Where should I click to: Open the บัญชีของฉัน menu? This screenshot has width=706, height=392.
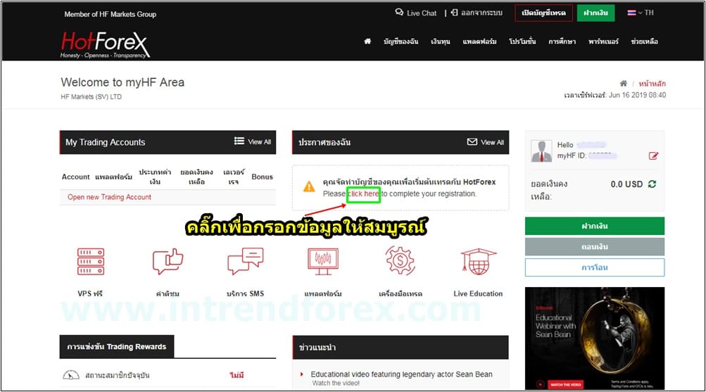(x=401, y=42)
